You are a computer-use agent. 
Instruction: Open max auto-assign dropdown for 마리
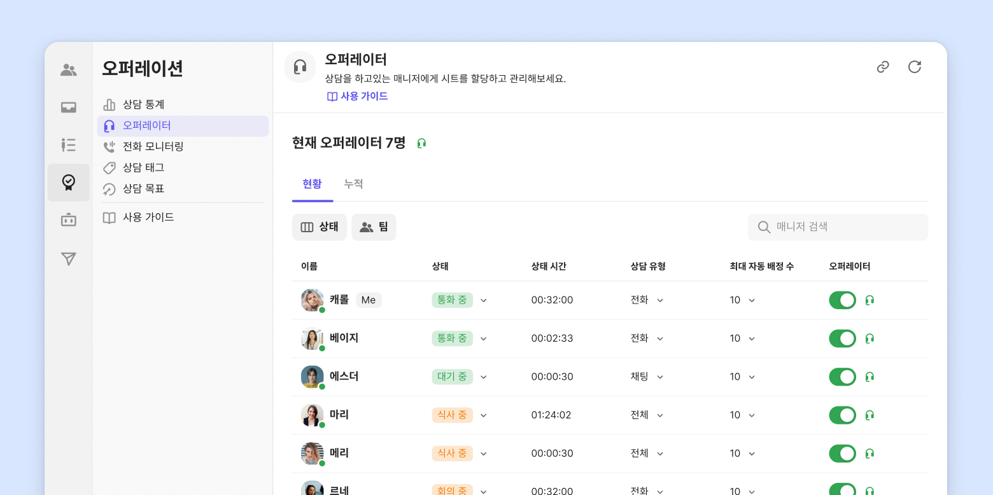(752, 415)
